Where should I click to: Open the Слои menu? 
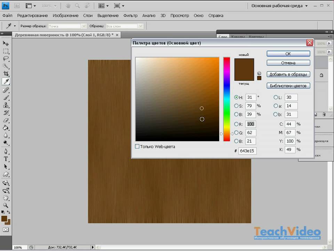pyautogui.click(x=88, y=16)
